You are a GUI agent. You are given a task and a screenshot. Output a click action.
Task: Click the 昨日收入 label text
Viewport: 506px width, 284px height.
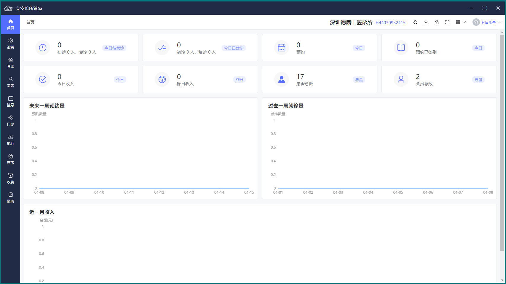185,84
